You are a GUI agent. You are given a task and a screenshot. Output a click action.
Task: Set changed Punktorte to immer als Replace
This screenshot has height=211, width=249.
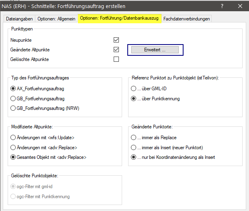pyautogui.click(x=134, y=138)
